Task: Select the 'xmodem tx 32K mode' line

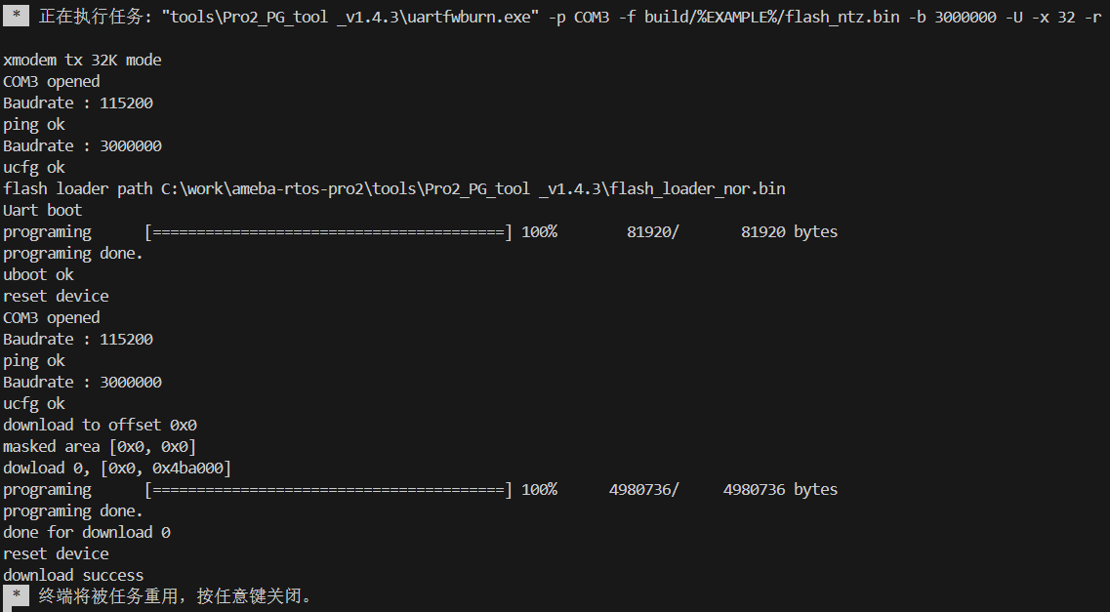Action: pos(82,61)
